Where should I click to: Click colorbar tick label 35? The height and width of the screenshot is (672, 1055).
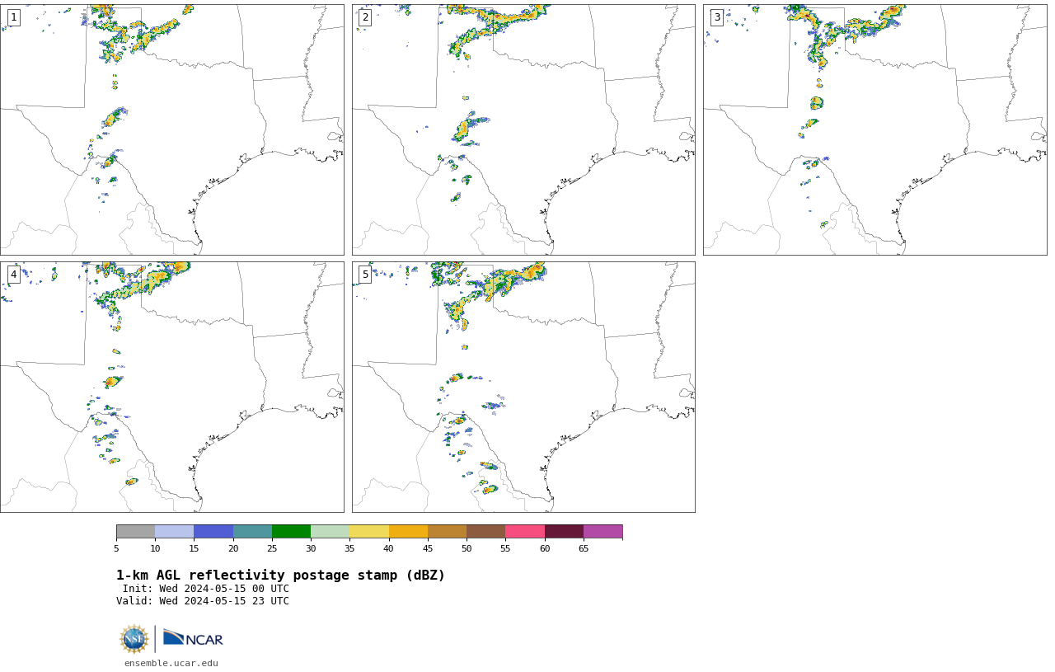349,548
